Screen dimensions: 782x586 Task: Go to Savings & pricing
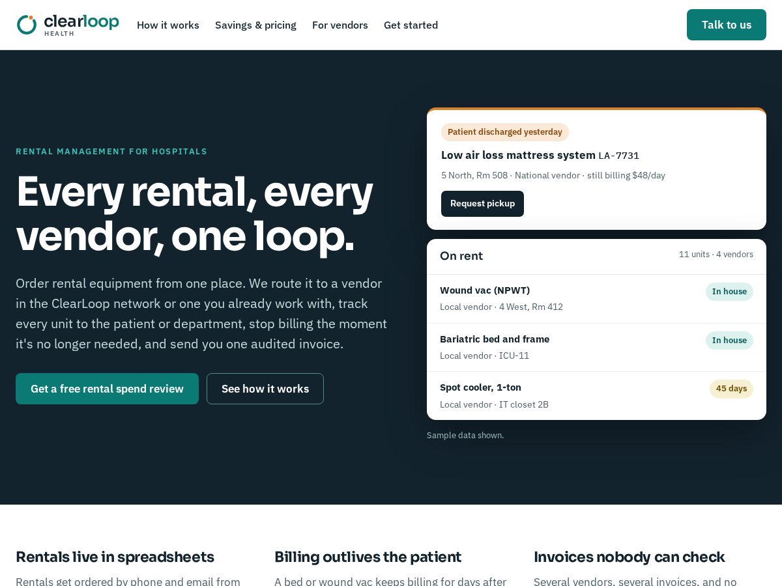click(255, 25)
